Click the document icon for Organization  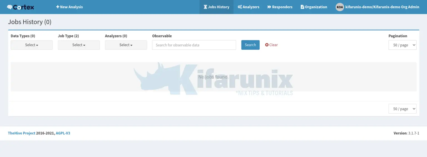tap(302, 7)
